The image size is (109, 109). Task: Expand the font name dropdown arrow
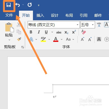(x=78, y=25)
